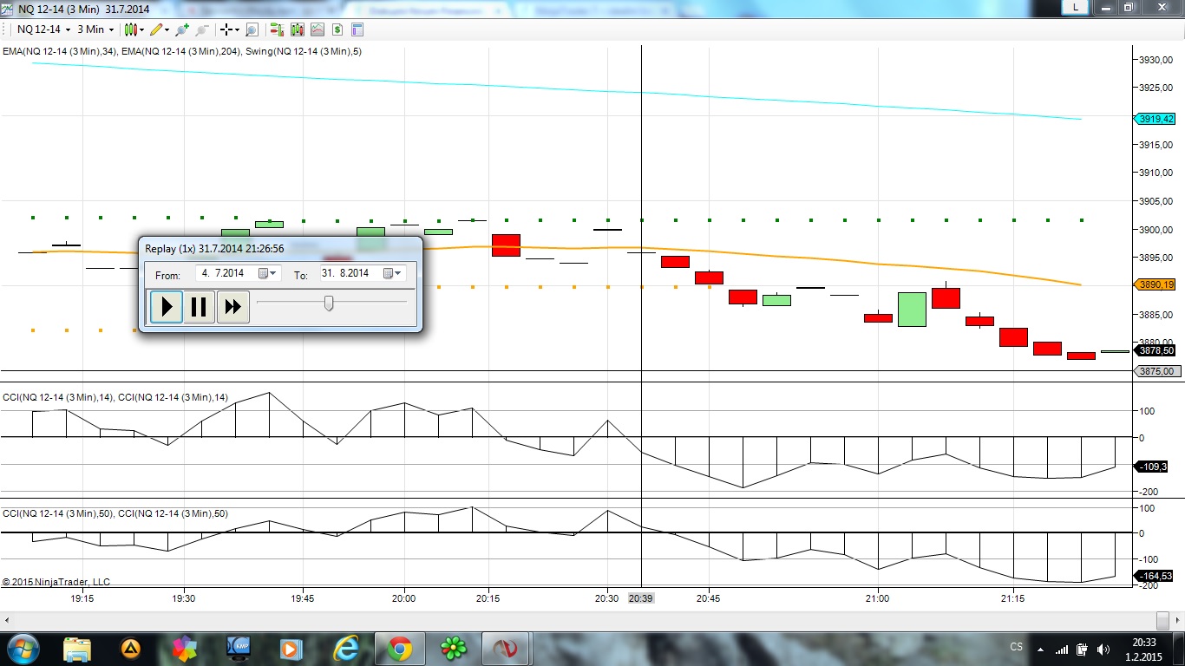Click the 19:15 time axis label
Screen dimensions: 1185x666
click(82, 598)
